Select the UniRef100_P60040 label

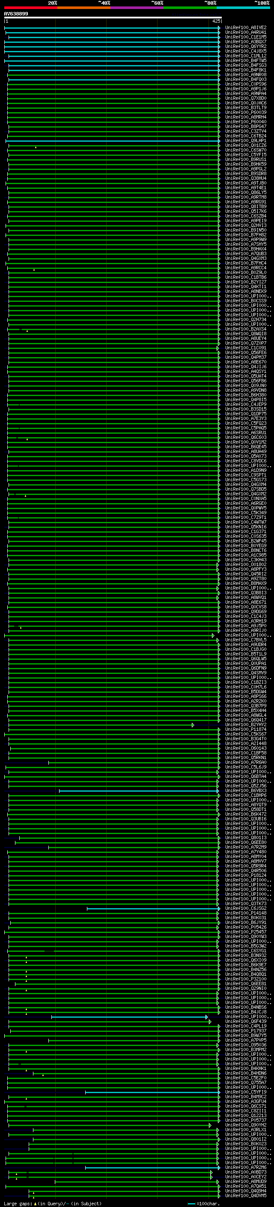[x=246, y=122]
